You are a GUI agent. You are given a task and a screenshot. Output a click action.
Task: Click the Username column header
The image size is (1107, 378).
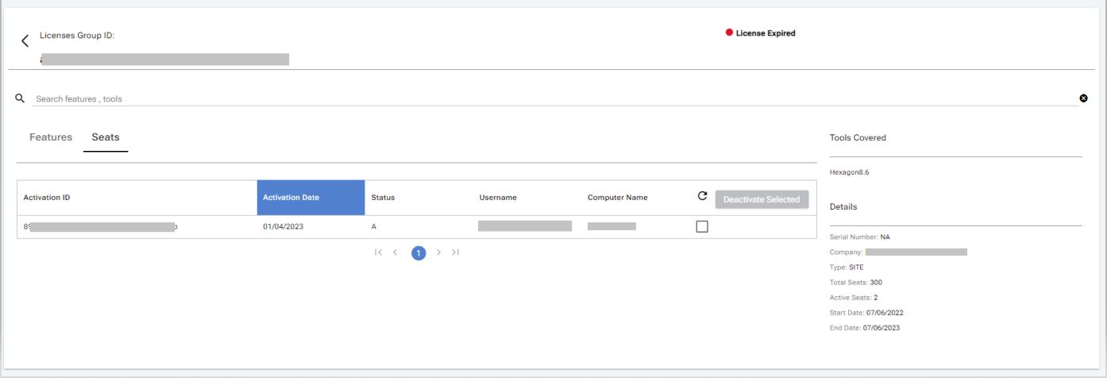(x=498, y=198)
